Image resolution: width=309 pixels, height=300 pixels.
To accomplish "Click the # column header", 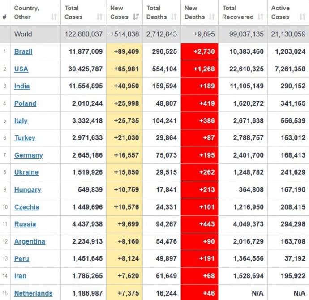I will click(x=4, y=17).
